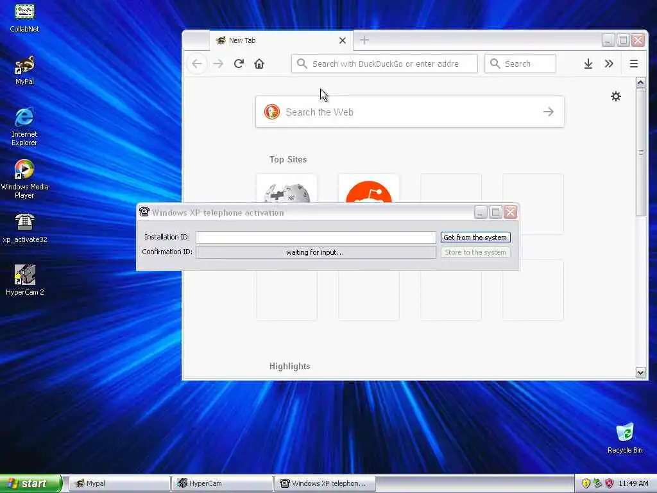Viewport: 657px width, 493px height.
Task: Click the browser vertical scrollbar thumb
Action: point(640,152)
